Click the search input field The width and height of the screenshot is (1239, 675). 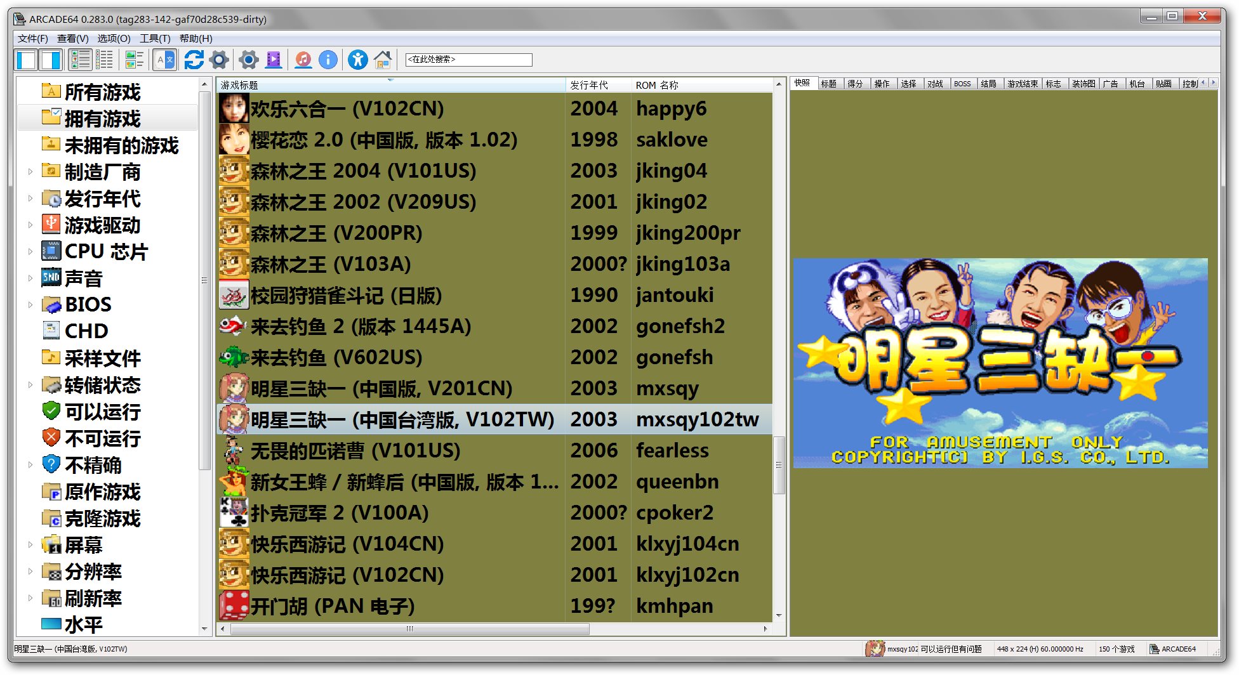point(468,60)
